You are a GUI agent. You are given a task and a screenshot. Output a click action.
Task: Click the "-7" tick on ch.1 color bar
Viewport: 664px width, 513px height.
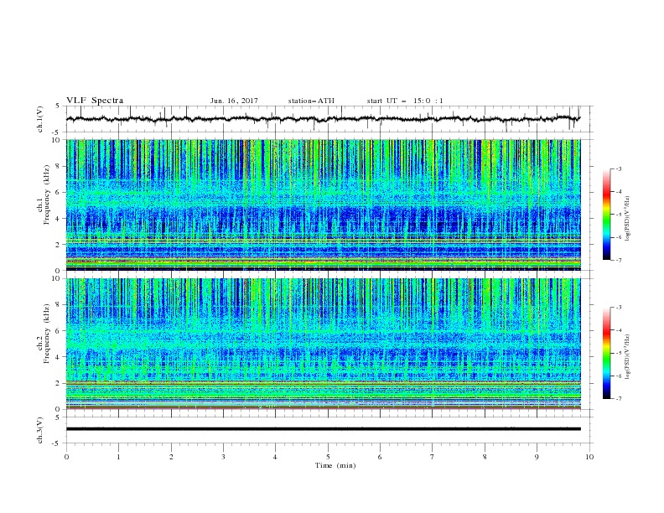618,260
